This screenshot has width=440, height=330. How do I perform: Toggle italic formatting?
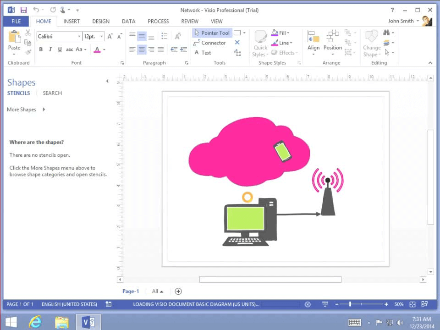[50, 49]
